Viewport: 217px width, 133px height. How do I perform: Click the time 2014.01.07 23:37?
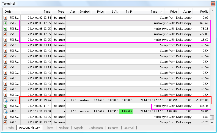tap(39, 122)
